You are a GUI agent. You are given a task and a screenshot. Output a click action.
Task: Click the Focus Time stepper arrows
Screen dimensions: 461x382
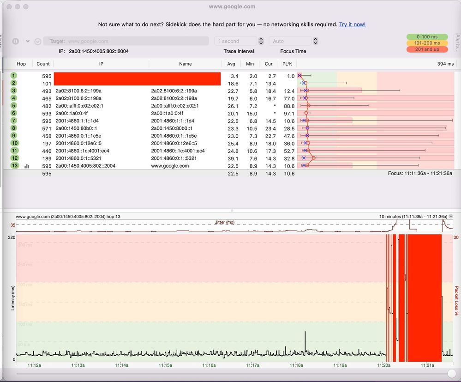(316, 41)
